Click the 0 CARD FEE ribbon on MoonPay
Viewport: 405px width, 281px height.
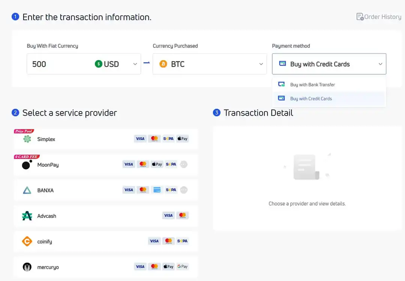click(27, 156)
